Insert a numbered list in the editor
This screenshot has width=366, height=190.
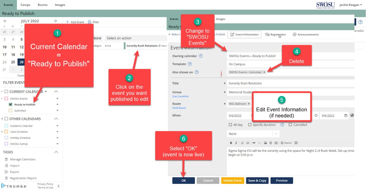[242, 143]
